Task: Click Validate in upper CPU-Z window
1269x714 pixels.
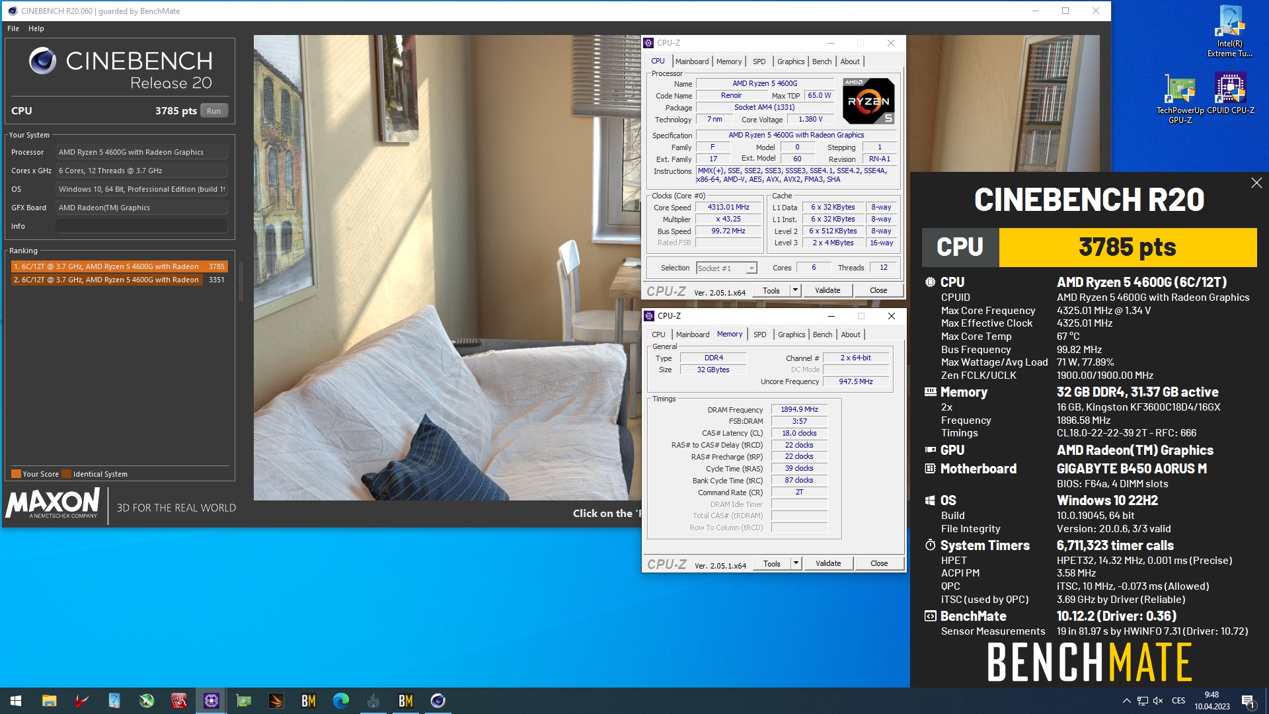Action: (x=827, y=290)
